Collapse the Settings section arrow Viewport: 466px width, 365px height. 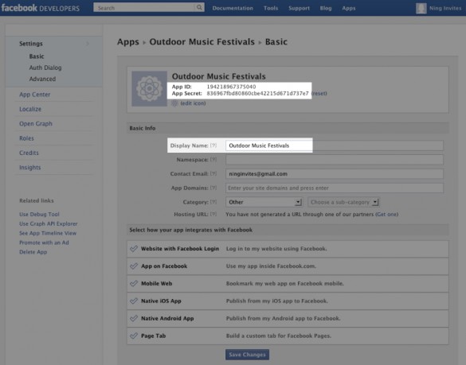[88, 44]
